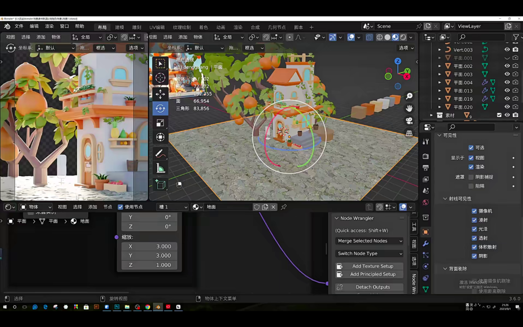Image resolution: width=523 pixels, height=327 pixels.
Task: Expand the Switch Node Type dropdown
Action: coord(369,253)
